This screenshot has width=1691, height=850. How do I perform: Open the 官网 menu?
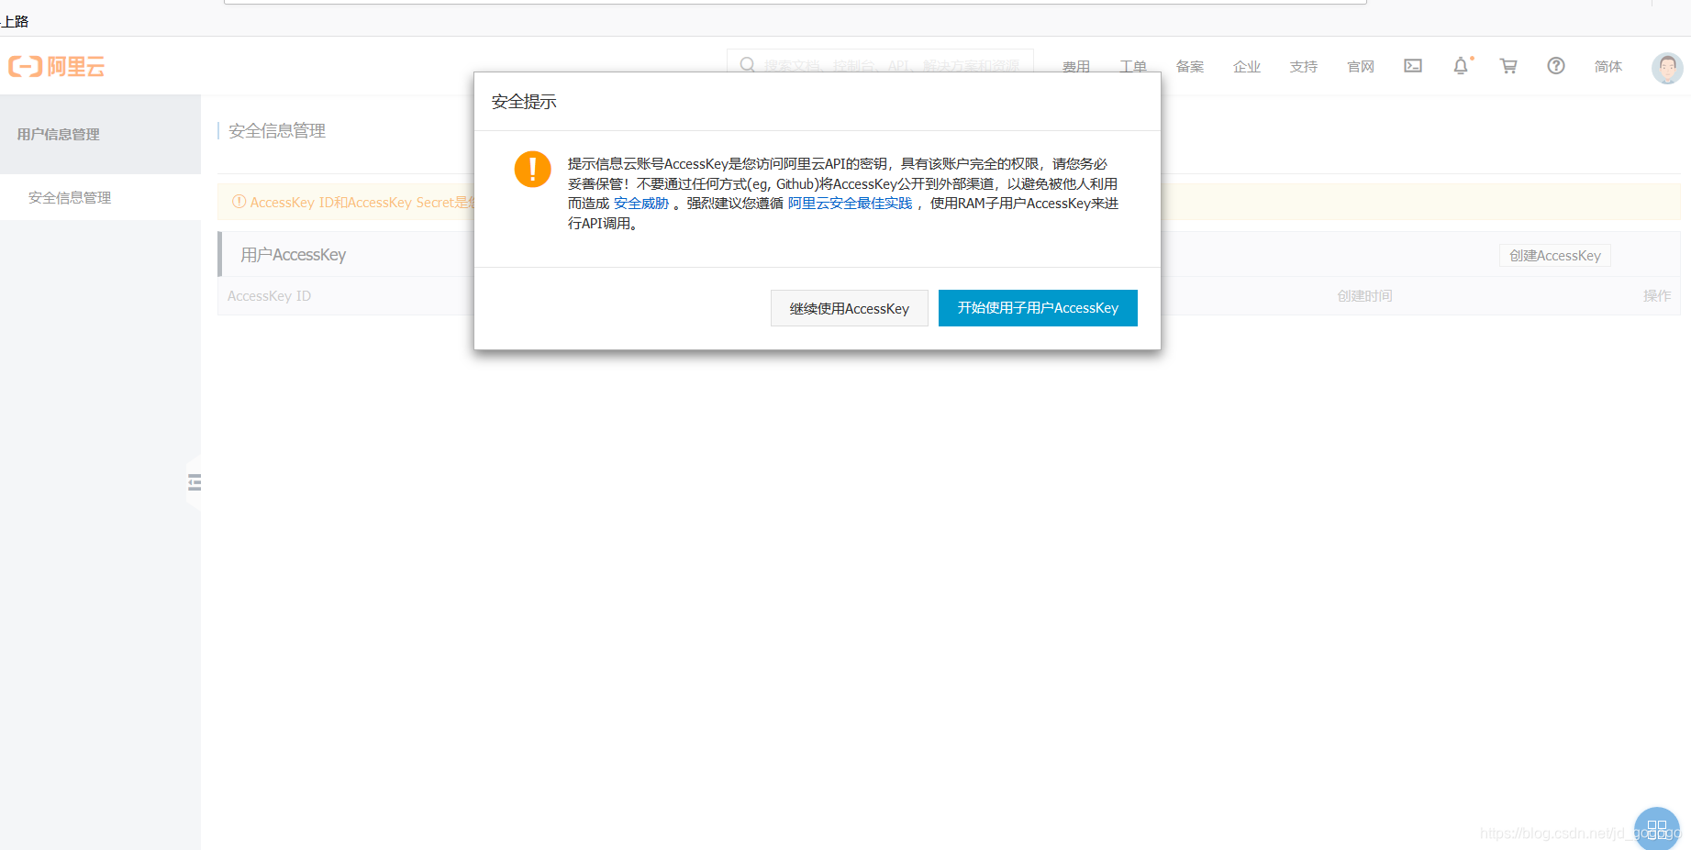pyautogui.click(x=1361, y=67)
